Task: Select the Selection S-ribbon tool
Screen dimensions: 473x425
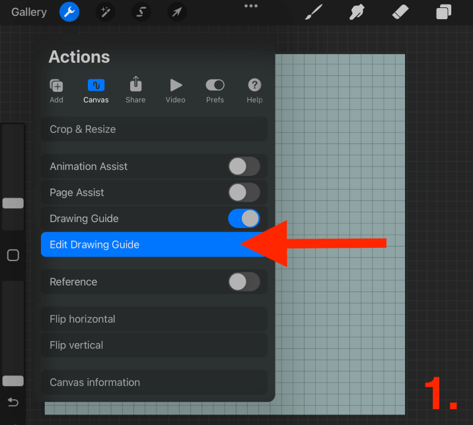Action: point(141,12)
